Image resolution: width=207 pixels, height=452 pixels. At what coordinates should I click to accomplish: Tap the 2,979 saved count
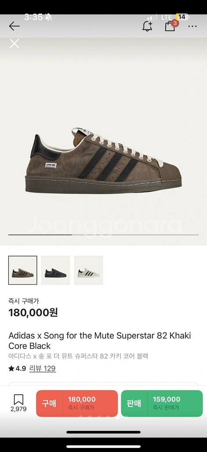pos(18,409)
